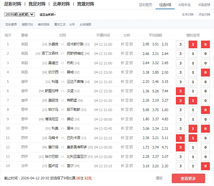The image size is (214, 186).
Task: Switch to the 竞足对阵 tab
Action: coord(37,4)
